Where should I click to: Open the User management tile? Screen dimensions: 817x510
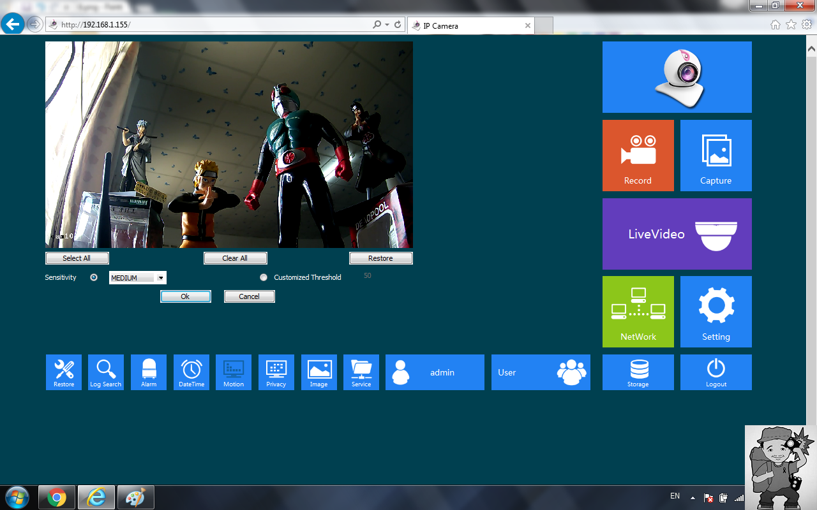click(x=541, y=372)
